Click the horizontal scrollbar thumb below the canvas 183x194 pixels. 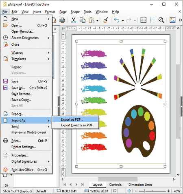tap(118, 179)
